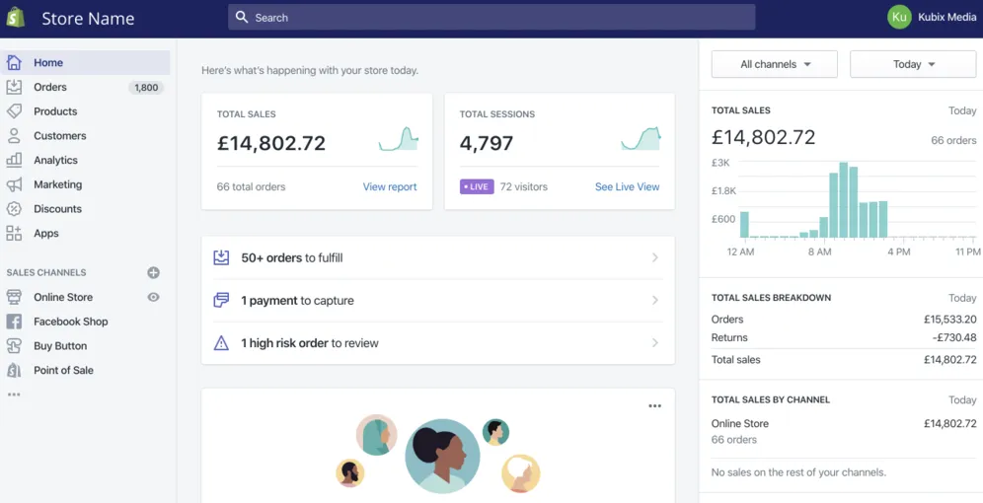Click the Orders inbox icon in sidebar
This screenshot has width=983, height=503.
pos(14,87)
